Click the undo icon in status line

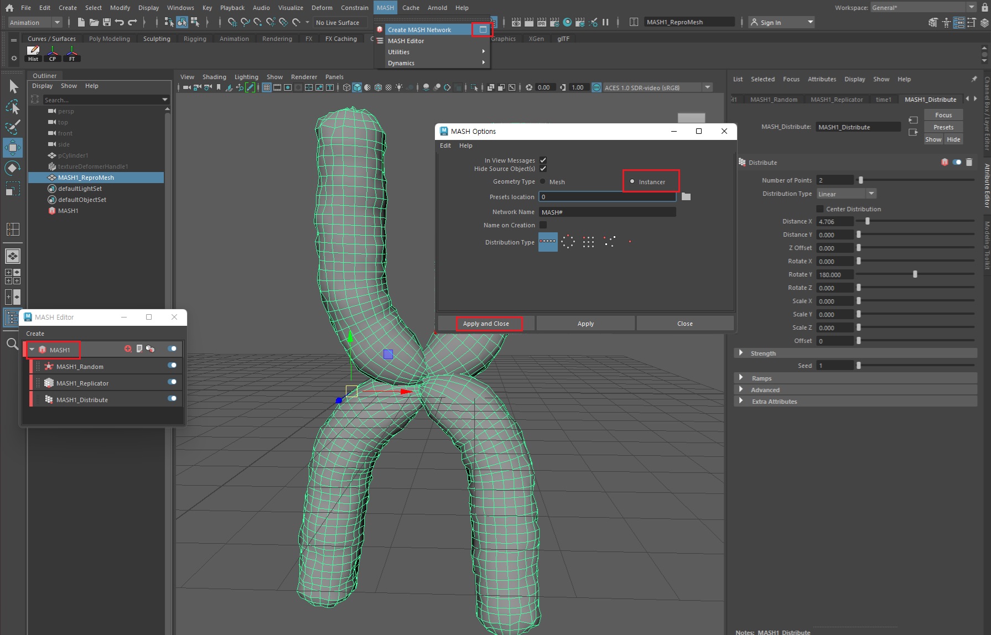coord(120,22)
